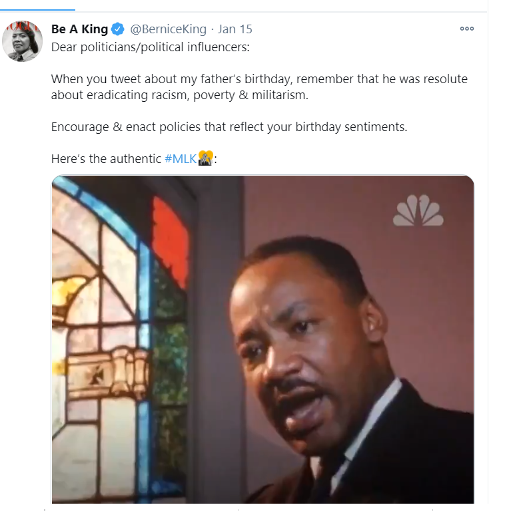Click the "Here's the authentic" text
Image resolution: width=513 pixels, height=511 pixels.
pos(107,159)
